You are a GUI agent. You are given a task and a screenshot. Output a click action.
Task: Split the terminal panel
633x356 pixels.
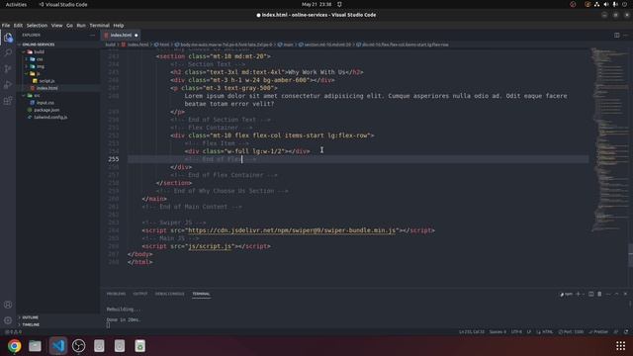click(x=591, y=294)
